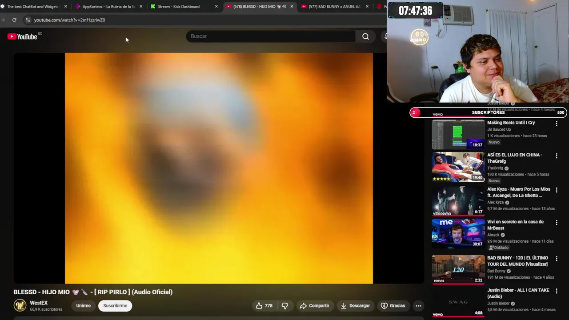Image resolution: width=569 pixels, height=320 pixels.
Task: Open the WestEX channel avatar
Action: [20, 305]
